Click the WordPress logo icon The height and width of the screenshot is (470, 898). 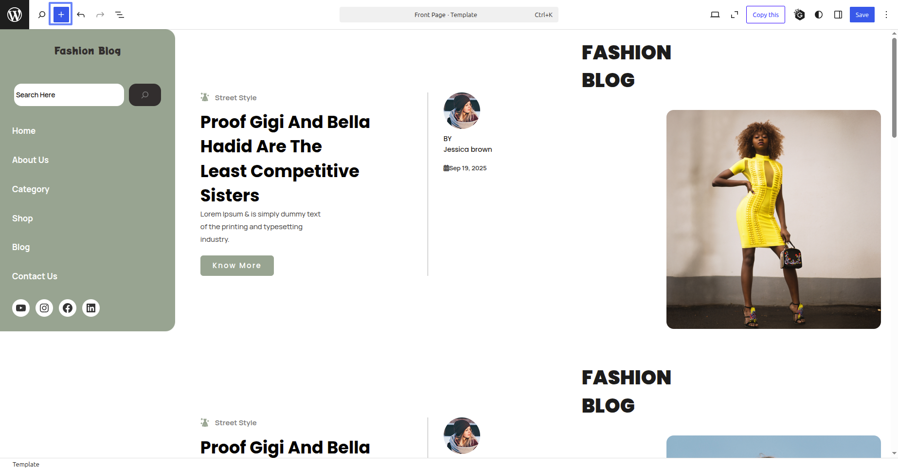click(15, 15)
